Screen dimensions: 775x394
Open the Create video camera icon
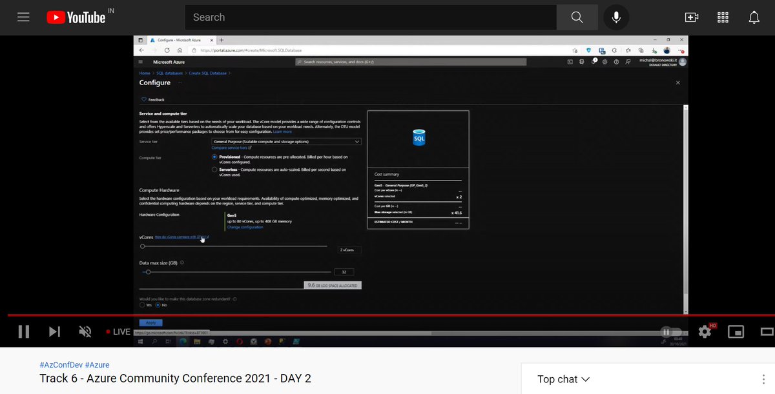692,17
